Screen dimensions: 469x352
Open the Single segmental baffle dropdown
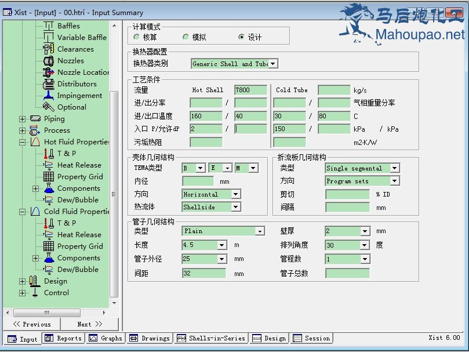(394, 168)
